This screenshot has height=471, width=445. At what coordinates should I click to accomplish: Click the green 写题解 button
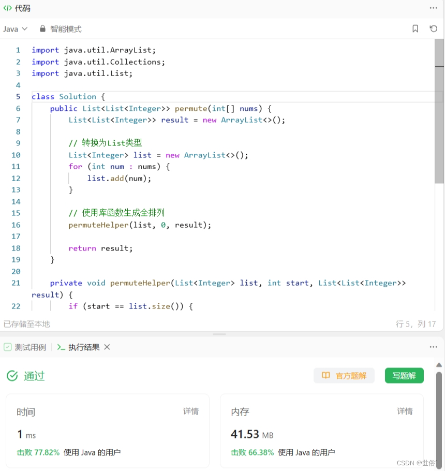coord(404,376)
